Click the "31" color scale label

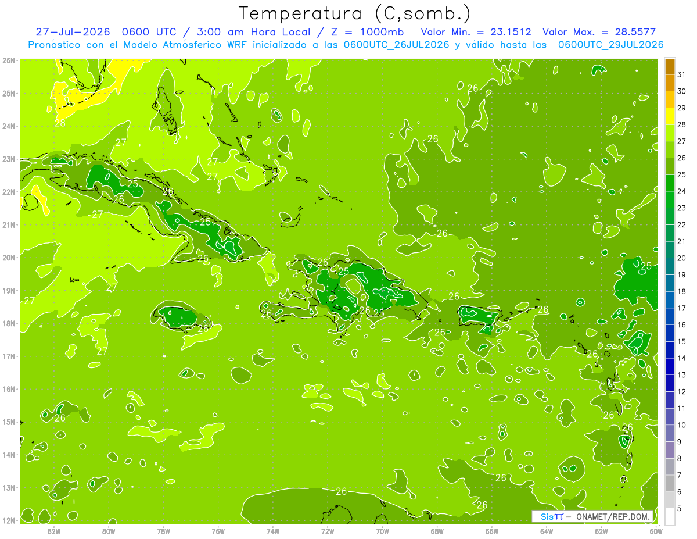(681, 75)
